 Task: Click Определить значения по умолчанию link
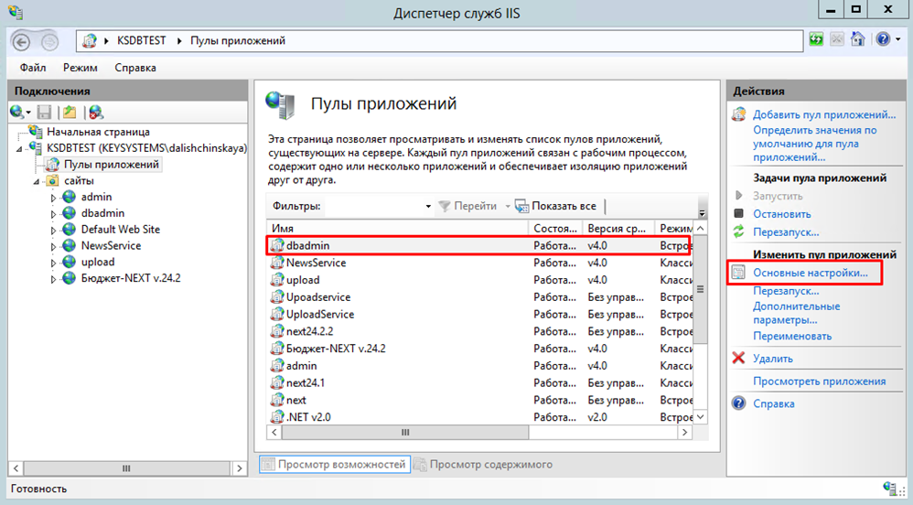[x=814, y=144]
